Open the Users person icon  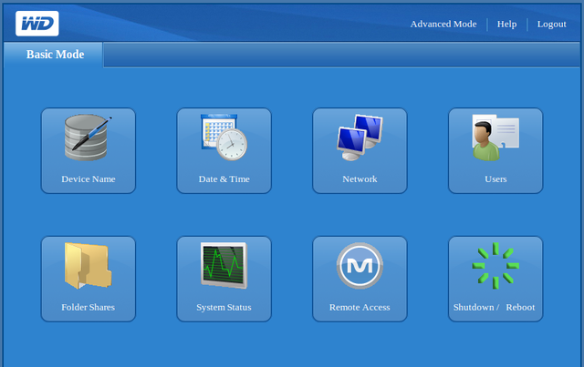coord(495,138)
